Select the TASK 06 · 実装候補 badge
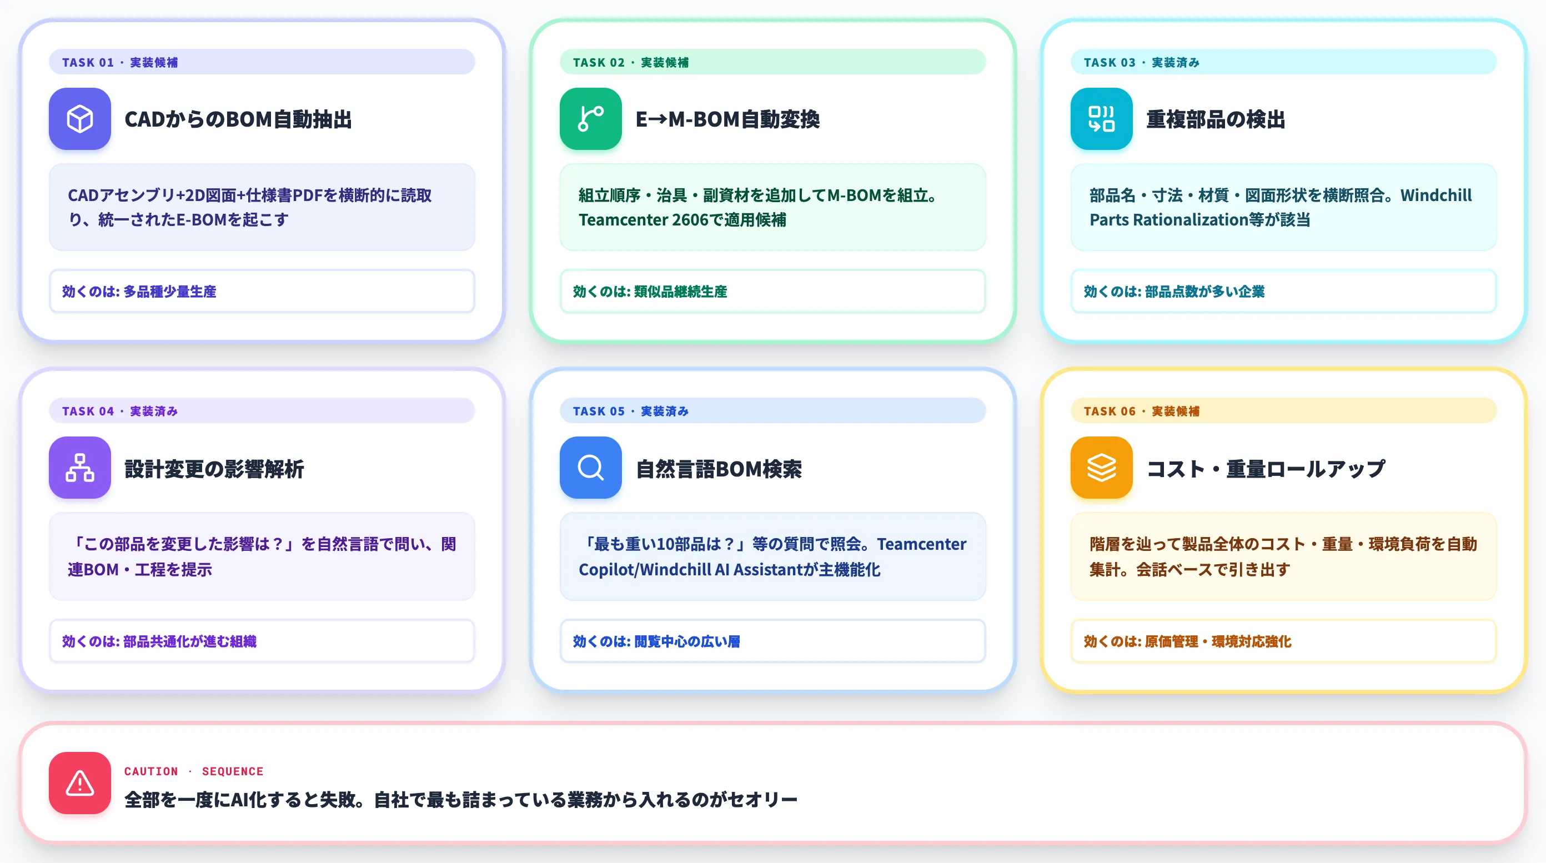The height and width of the screenshot is (863, 1546). 1283,410
